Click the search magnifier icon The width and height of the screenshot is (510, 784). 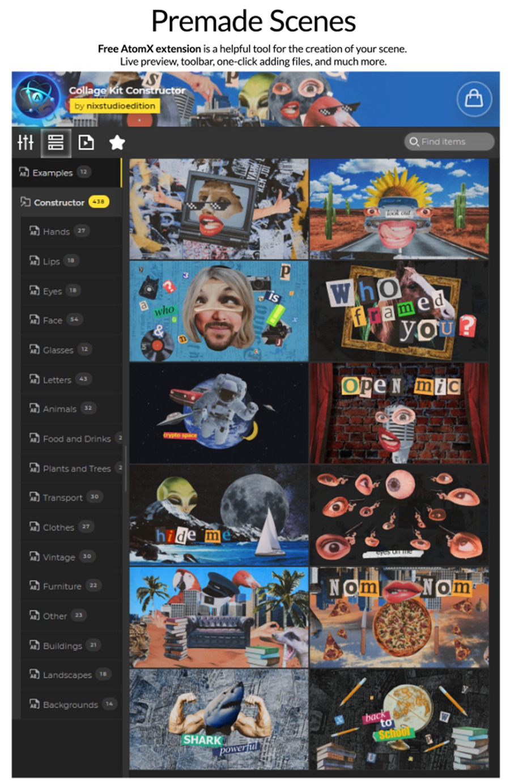point(414,142)
